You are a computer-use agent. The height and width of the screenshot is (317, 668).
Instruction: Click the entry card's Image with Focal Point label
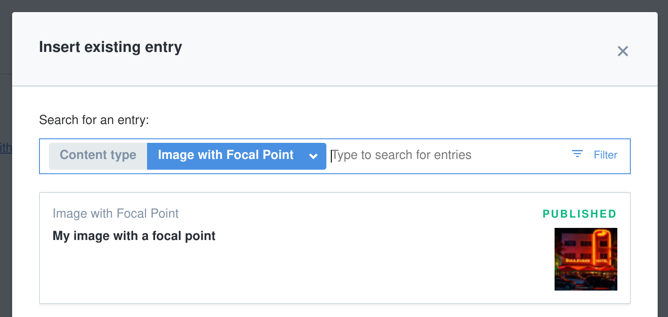116,214
